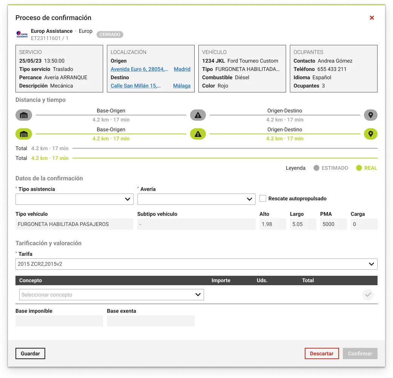Click the Descartar button
This screenshot has width=393, height=378.
tap(322, 353)
